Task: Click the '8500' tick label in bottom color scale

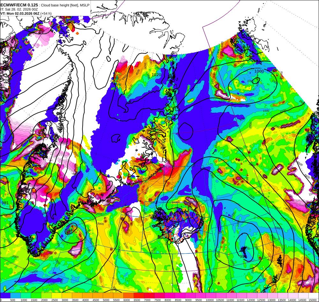Action: [178, 300]
